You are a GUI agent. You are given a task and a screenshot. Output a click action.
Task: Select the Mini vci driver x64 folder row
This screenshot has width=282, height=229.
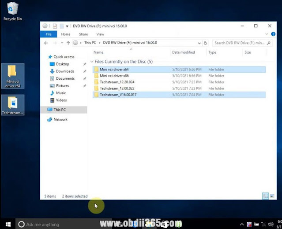tap(179, 70)
